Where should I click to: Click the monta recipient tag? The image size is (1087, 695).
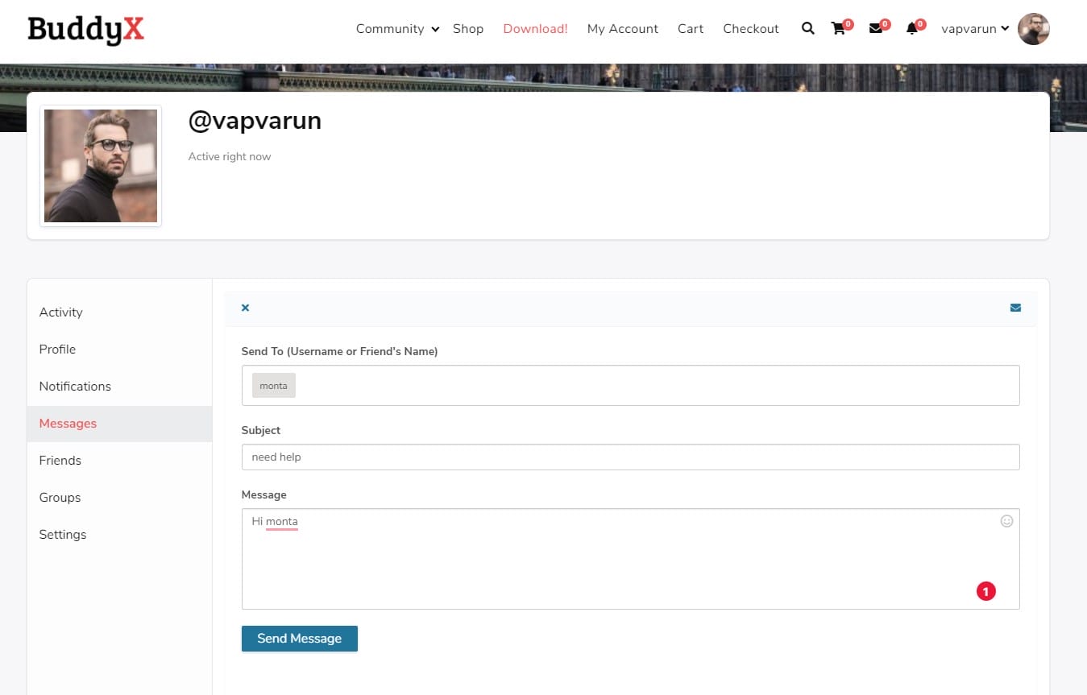click(x=274, y=386)
